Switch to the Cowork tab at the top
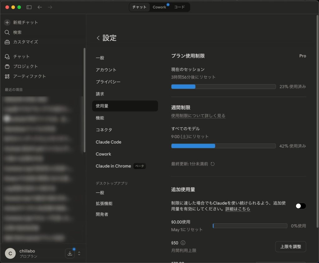This screenshot has width=319, height=263. [x=159, y=7]
